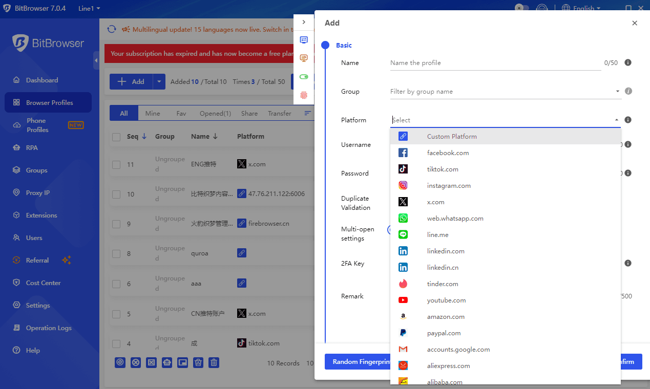650x389 pixels.
Task: Open Dashboard in the sidebar
Action: [48, 80]
